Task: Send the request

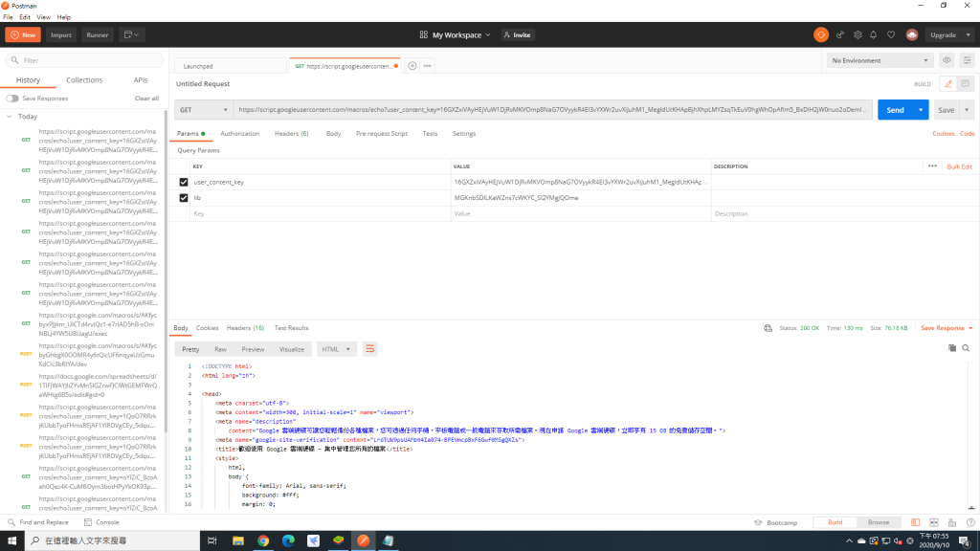Action: (x=895, y=110)
